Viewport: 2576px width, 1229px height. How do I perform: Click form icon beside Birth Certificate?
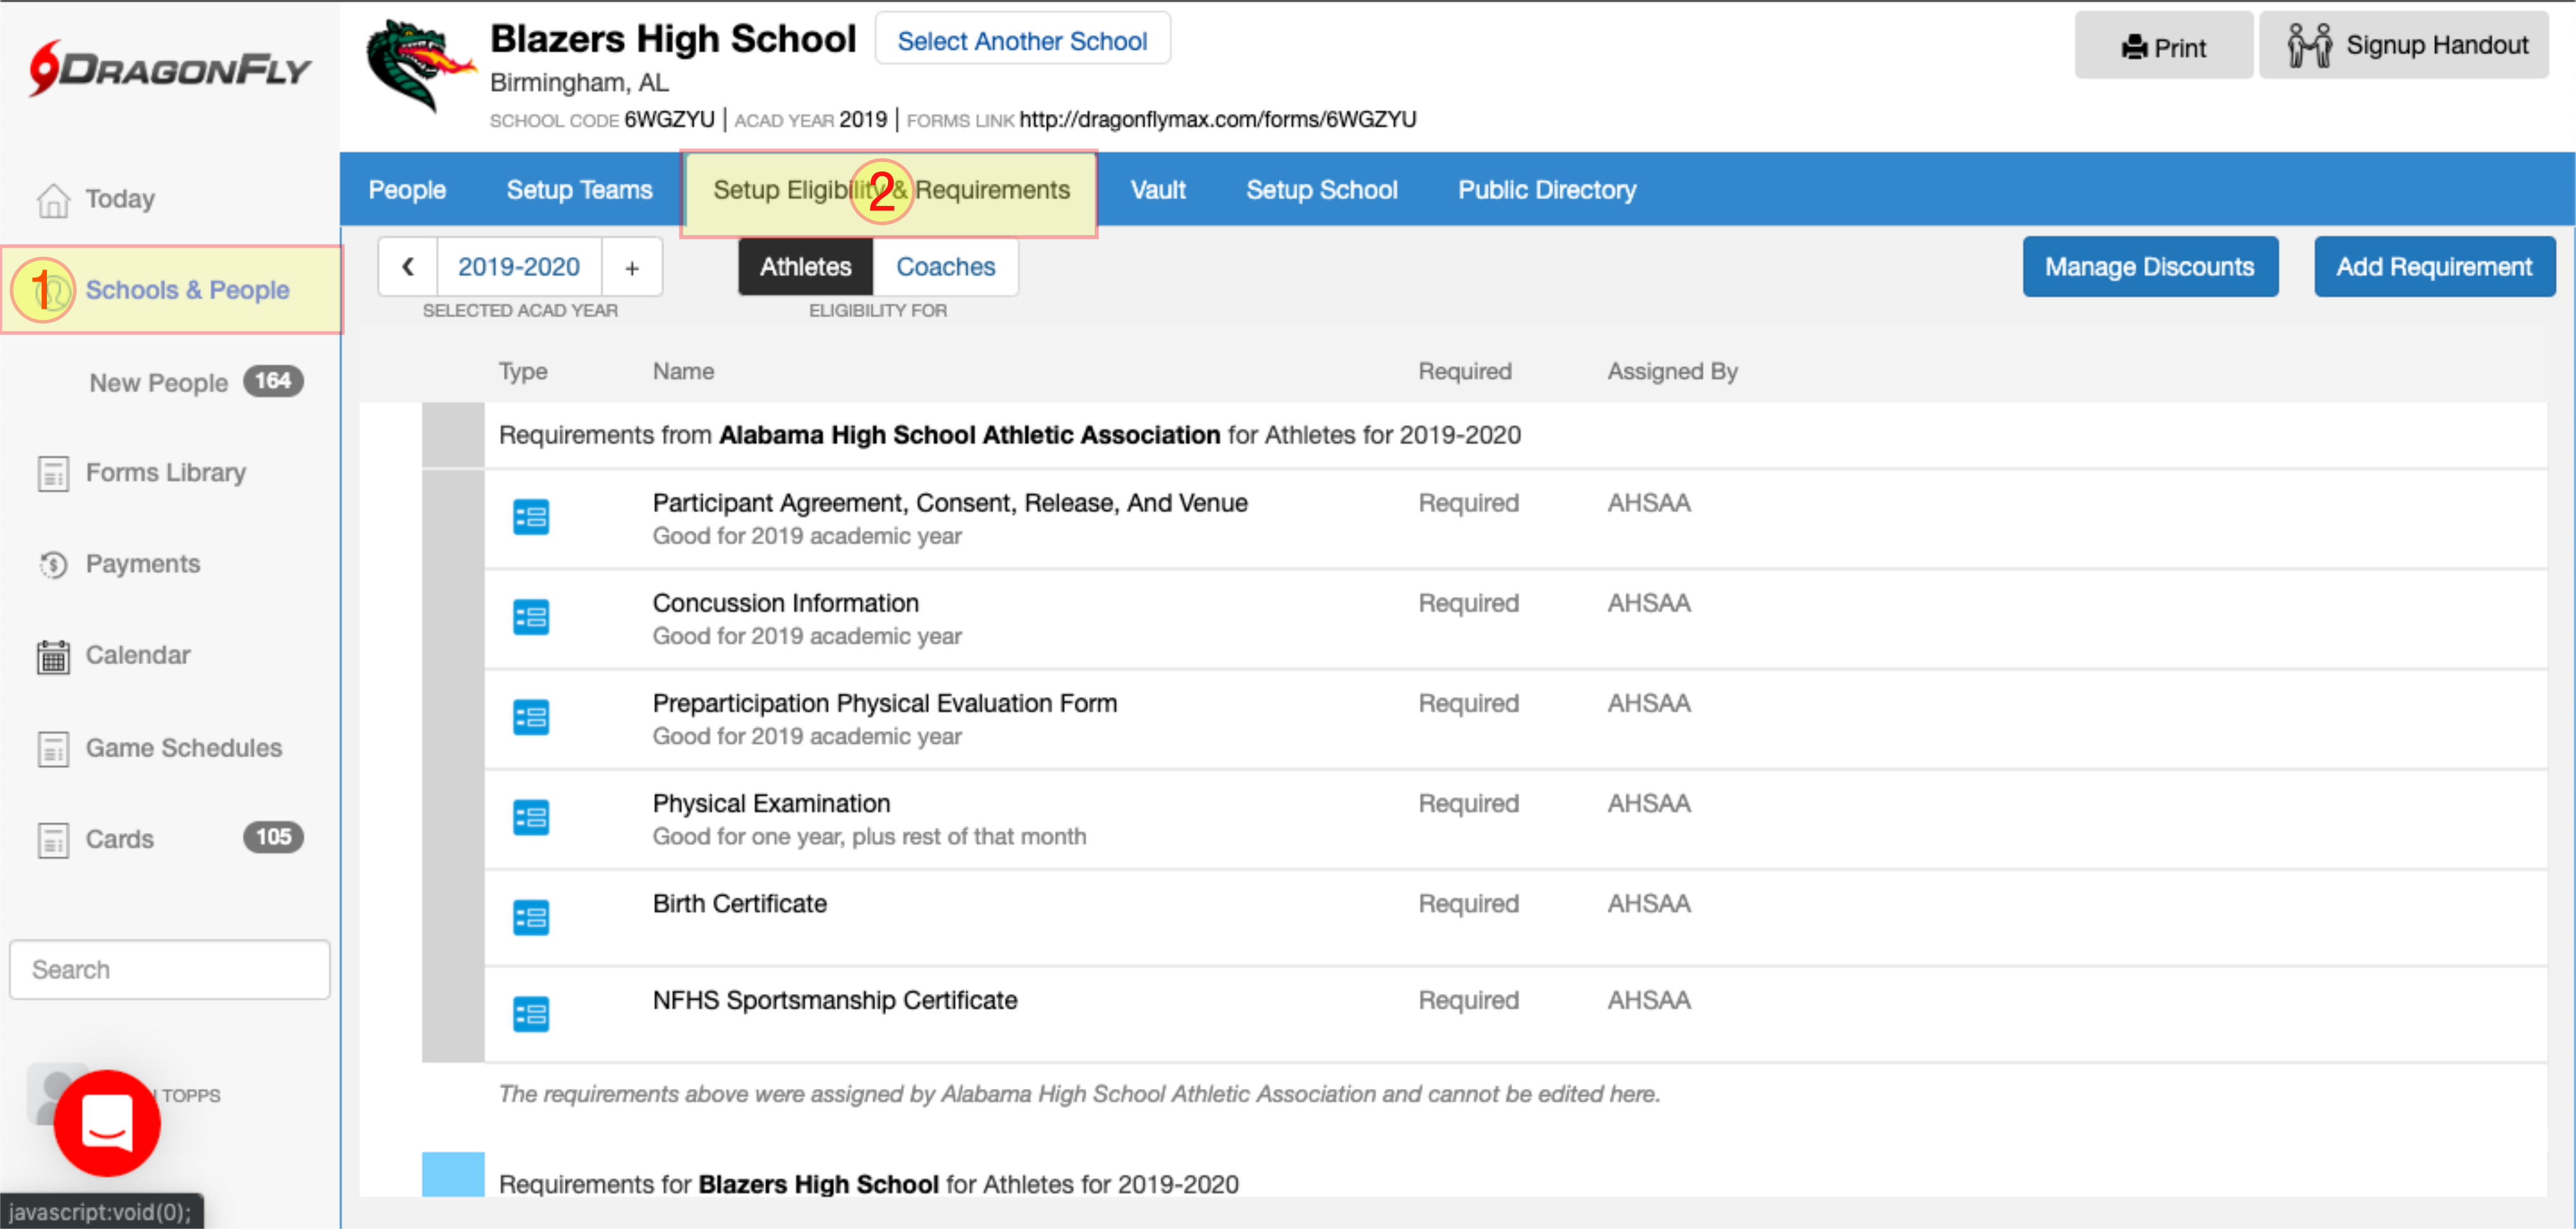(x=530, y=917)
